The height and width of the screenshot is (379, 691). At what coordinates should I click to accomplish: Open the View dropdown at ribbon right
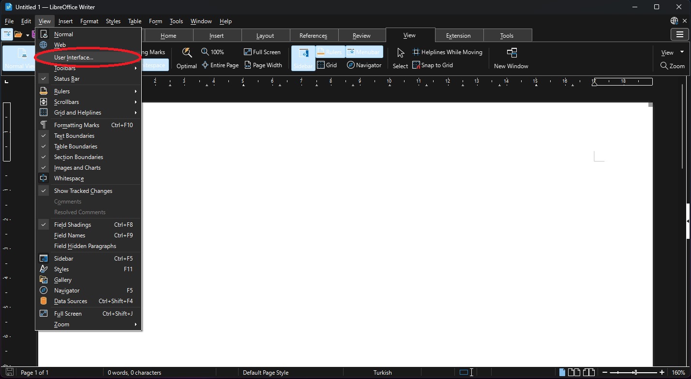[673, 52]
